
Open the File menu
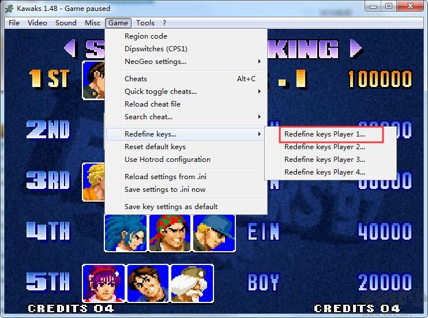tap(14, 23)
